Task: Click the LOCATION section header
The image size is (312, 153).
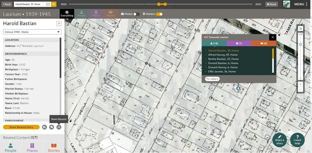Action: click(x=31, y=40)
